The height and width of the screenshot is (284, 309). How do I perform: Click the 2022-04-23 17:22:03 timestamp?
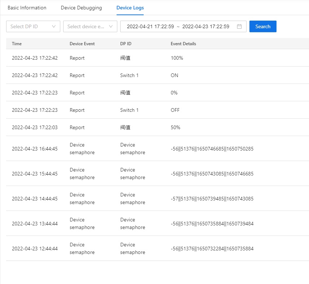35,127
